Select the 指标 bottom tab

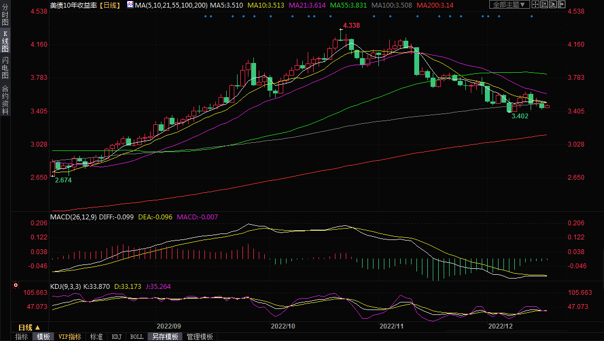click(x=22, y=337)
